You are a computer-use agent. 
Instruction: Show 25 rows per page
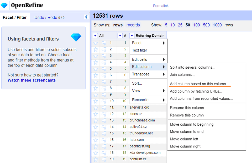pyautogui.click(x=180, y=25)
